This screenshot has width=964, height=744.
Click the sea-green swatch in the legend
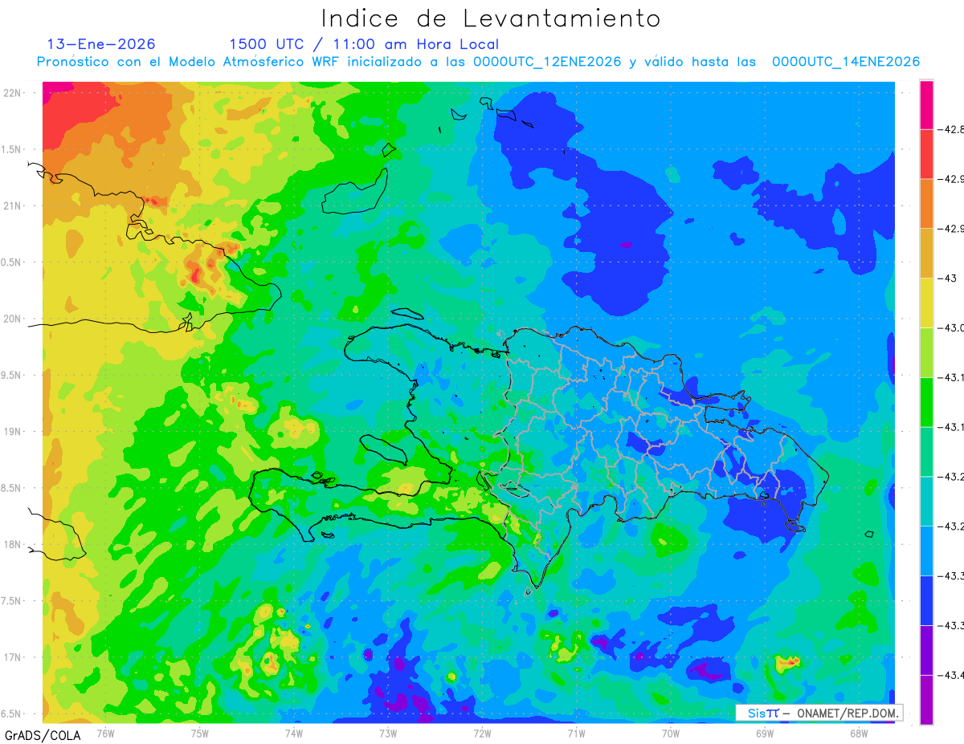point(926,452)
